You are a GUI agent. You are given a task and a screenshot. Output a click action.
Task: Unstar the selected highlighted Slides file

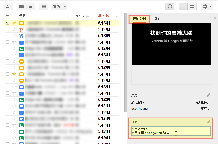click(14, 23)
